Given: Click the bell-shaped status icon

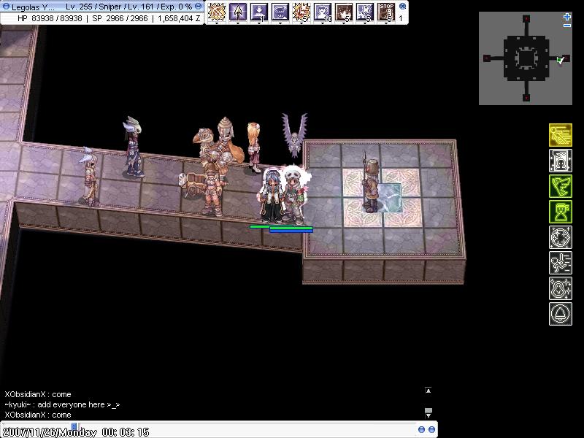Looking at the screenshot, I should [x=560, y=314].
